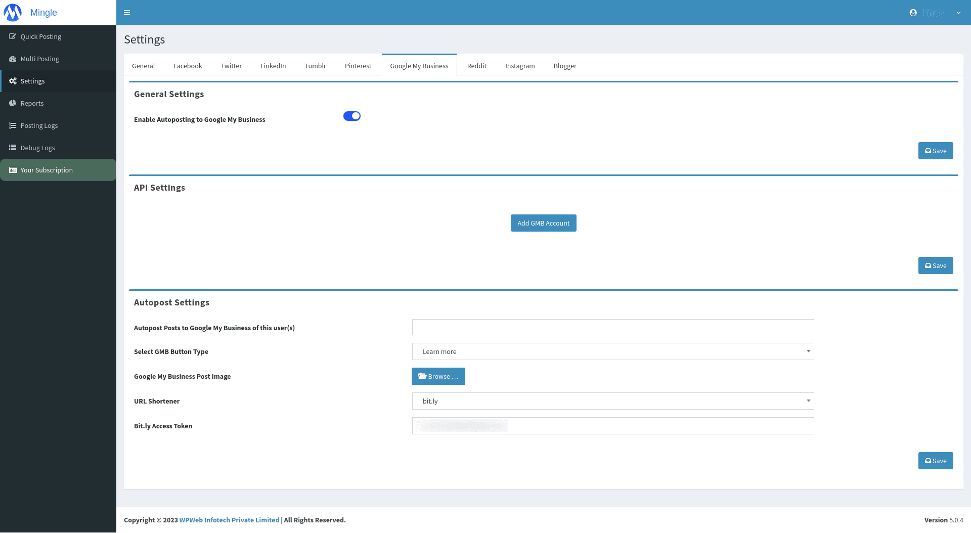Click the Bit.ly Access Token field
This screenshot has width=971, height=533.
click(x=612, y=426)
